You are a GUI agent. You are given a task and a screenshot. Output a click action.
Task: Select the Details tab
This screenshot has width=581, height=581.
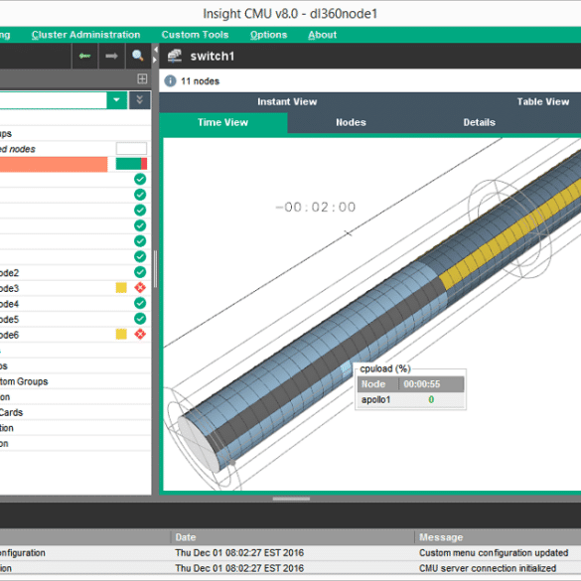tap(479, 122)
